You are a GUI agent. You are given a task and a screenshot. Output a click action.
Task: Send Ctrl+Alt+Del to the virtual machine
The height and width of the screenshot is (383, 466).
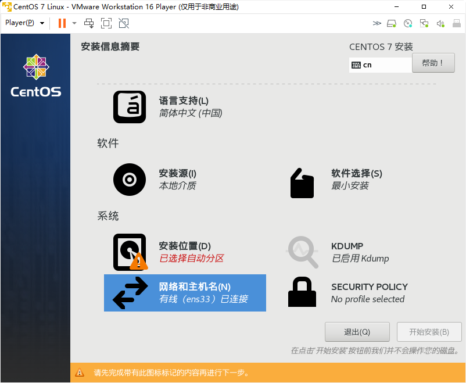(89, 23)
